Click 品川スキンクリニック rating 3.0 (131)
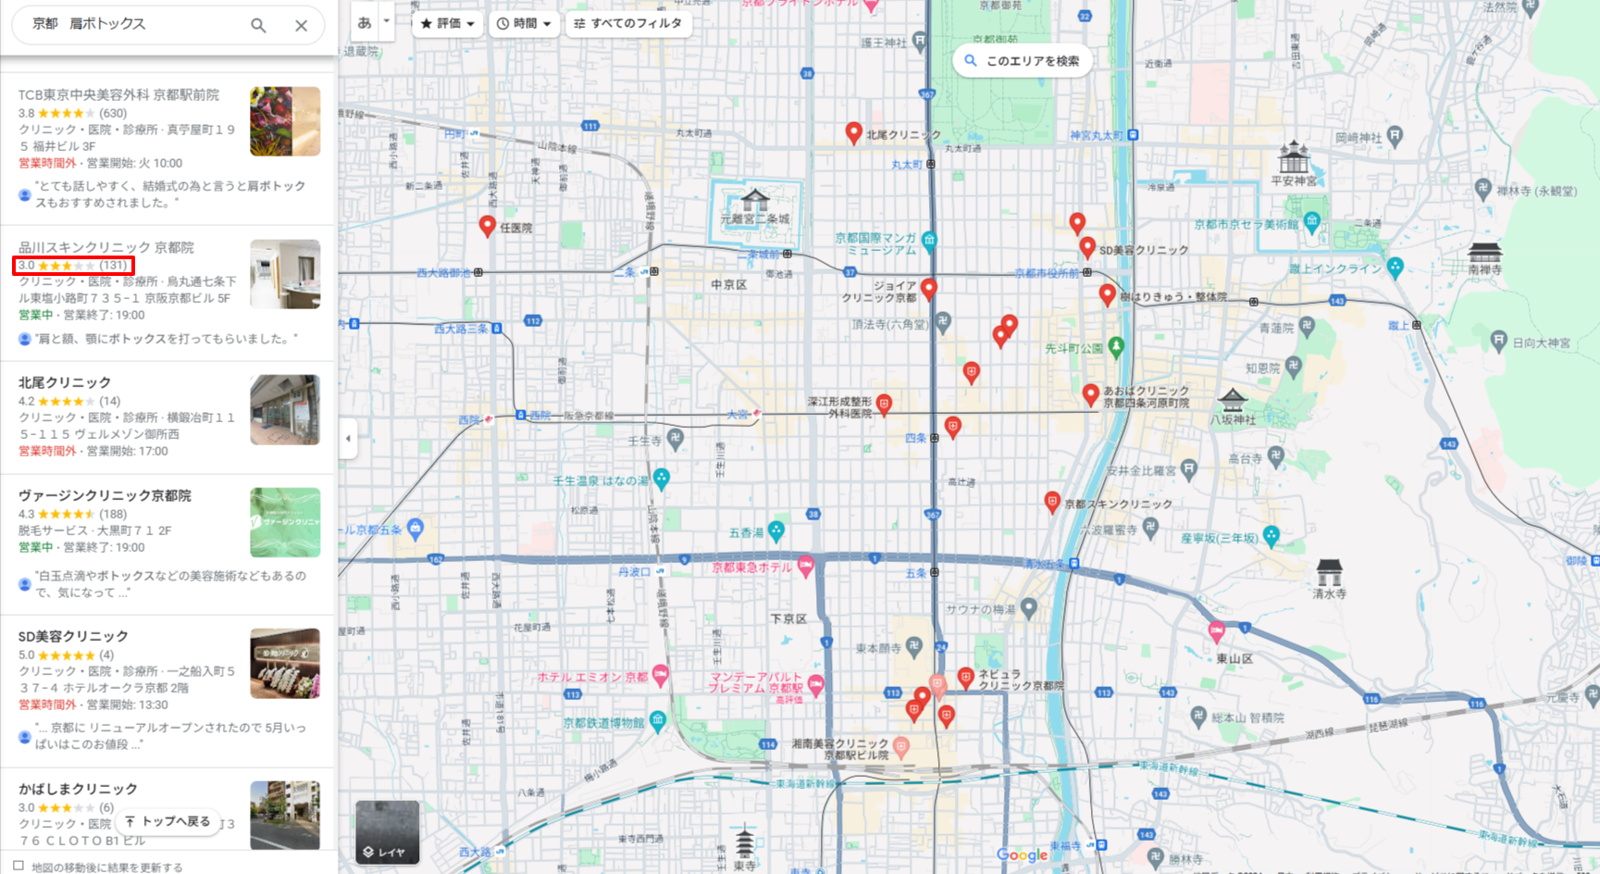1600x874 pixels. coord(73,266)
